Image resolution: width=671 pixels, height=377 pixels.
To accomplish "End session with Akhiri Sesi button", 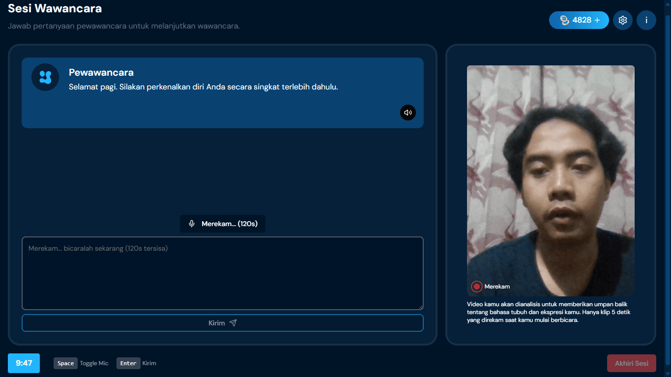I will coord(632,364).
